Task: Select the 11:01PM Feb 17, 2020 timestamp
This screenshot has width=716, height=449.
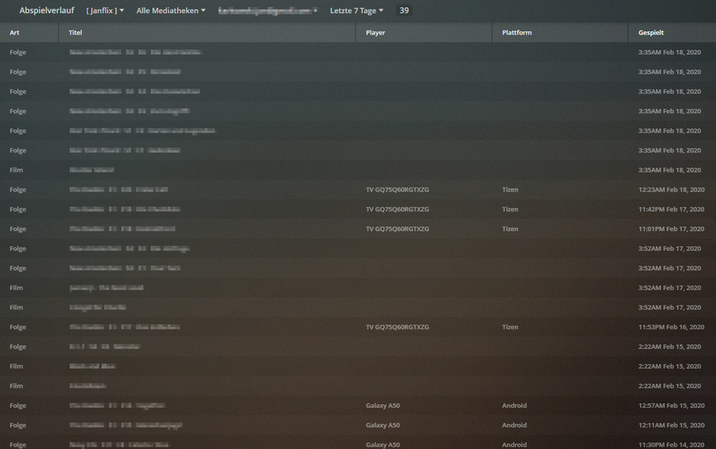Action: [671, 229]
